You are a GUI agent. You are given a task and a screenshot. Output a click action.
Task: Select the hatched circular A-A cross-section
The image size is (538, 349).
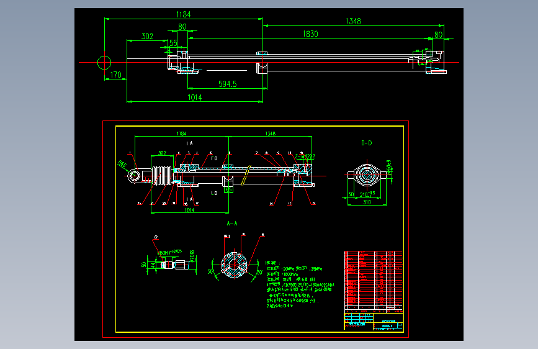234,265
